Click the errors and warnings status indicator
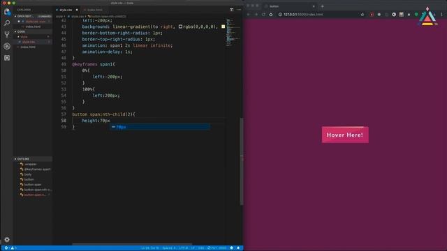Viewport: 447px width, 251px height. (10, 248)
